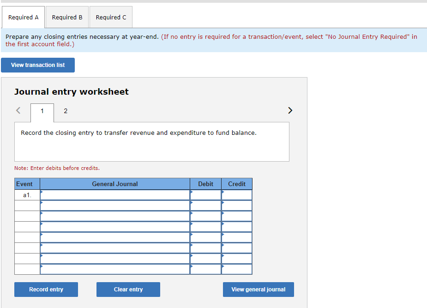Click the left chevron navigation arrow

click(18, 110)
